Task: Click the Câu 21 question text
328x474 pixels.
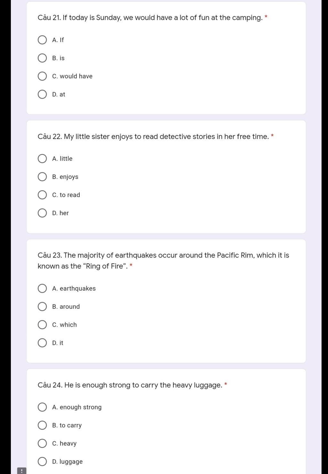Action: click(150, 18)
